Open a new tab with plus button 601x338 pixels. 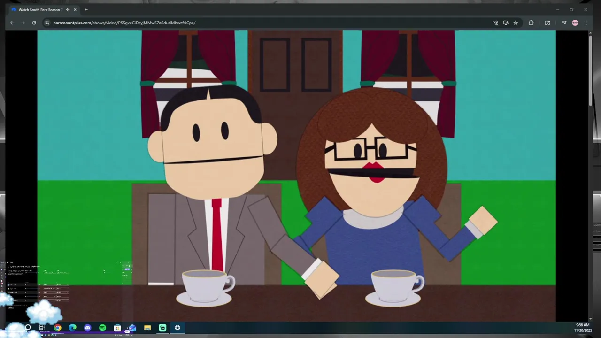(86, 9)
